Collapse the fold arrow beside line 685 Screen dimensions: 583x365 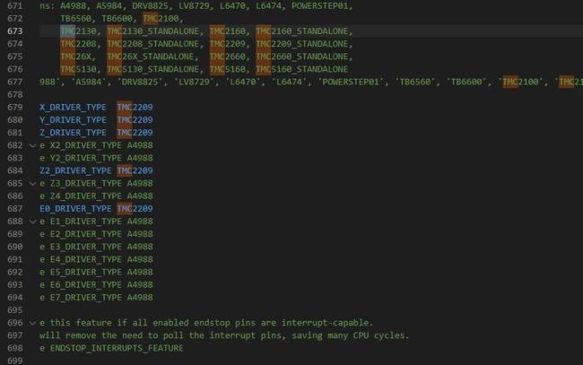pos(32,183)
